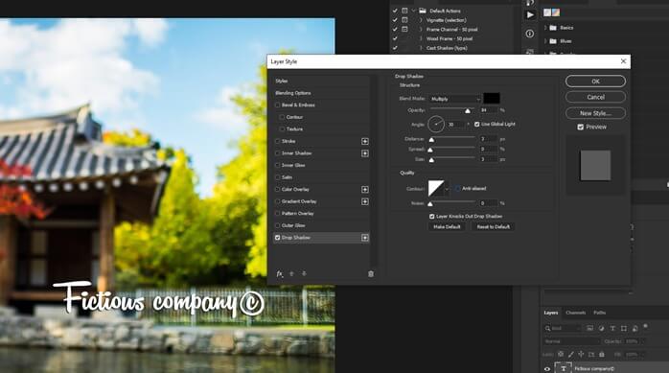Open the fx menu in Layer Style dialog
The width and height of the screenshot is (669, 373).
(280, 274)
